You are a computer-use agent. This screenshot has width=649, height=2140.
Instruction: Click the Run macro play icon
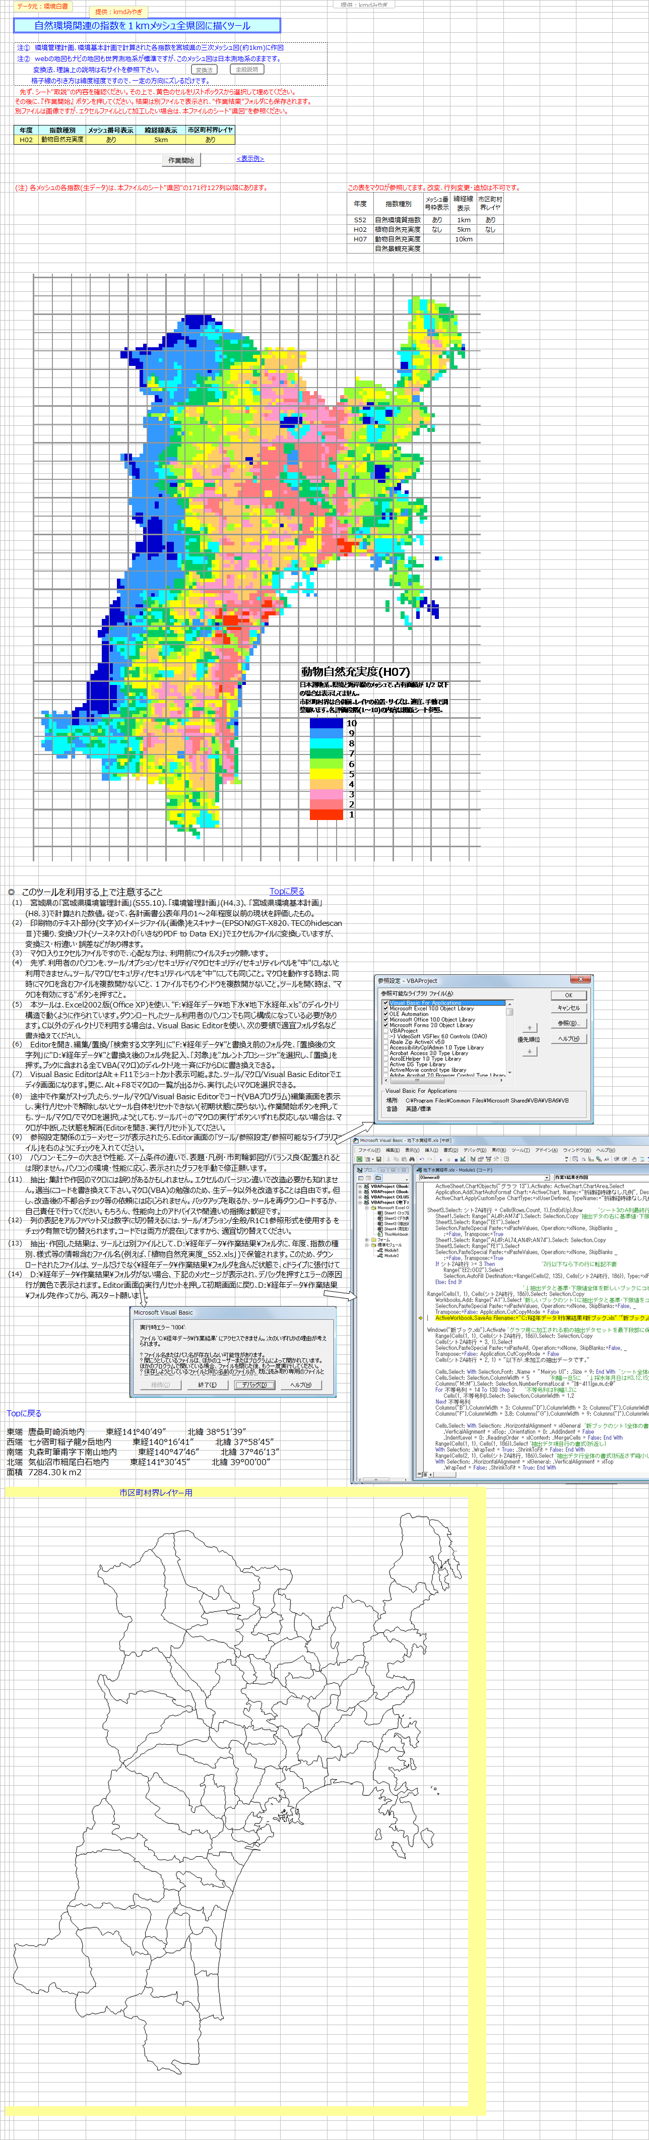pos(441,1159)
